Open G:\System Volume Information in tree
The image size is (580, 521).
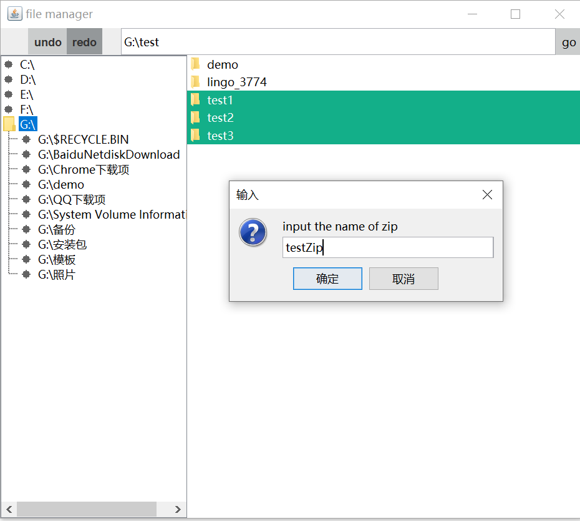112,214
